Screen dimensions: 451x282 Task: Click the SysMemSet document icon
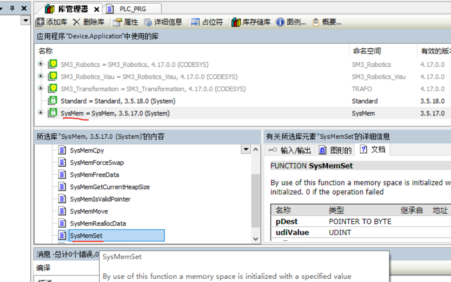click(x=62, y=235)
